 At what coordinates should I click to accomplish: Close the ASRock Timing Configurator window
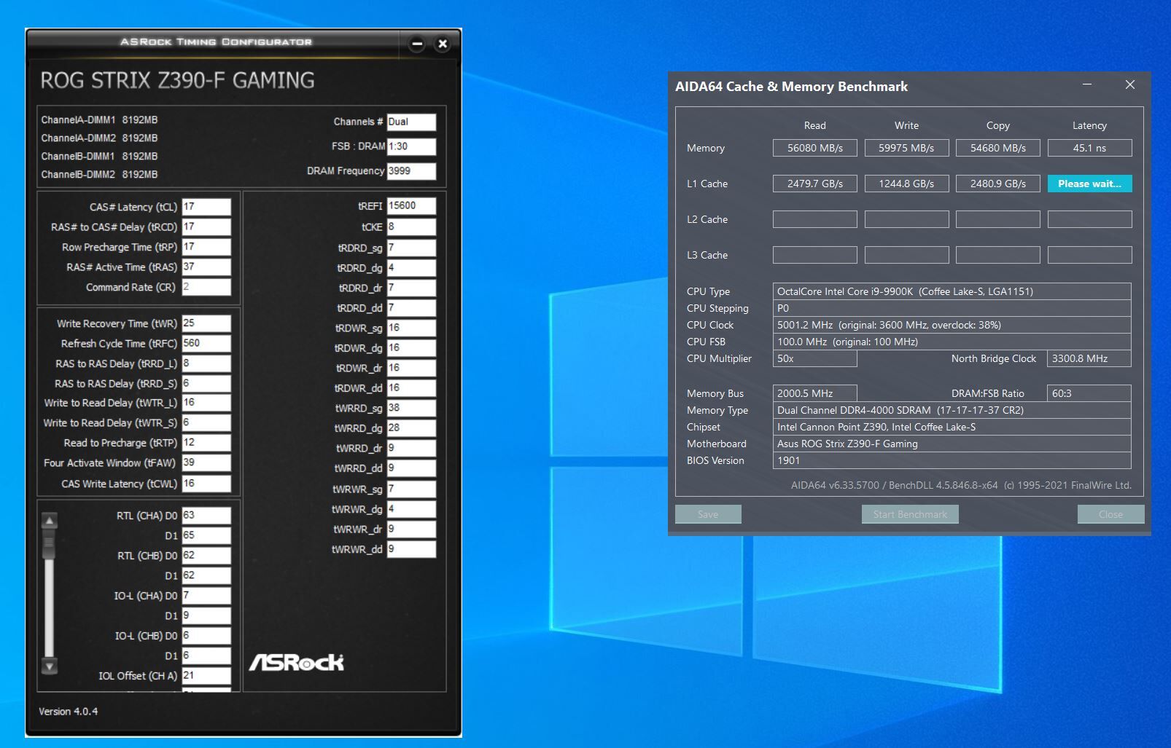pos(442,44)
